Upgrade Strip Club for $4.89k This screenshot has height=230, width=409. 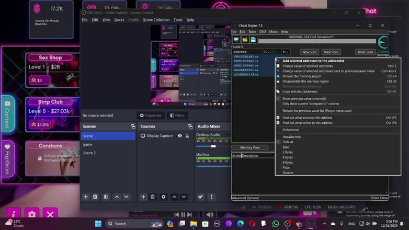pyautogui.click(x=40, y=124)
